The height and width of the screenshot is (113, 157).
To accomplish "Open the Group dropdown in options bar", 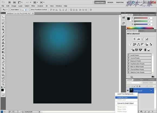I will pos(23,10).
